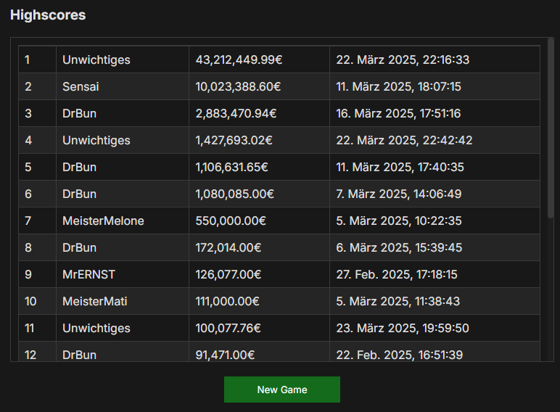The width and height of the screenshot is (560, 412).
Task: Select score 550,000.00€ cell
Action: [259, 221]
